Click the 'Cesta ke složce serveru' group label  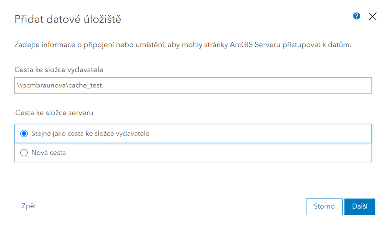pyautogui.click(x=55, y=113)
